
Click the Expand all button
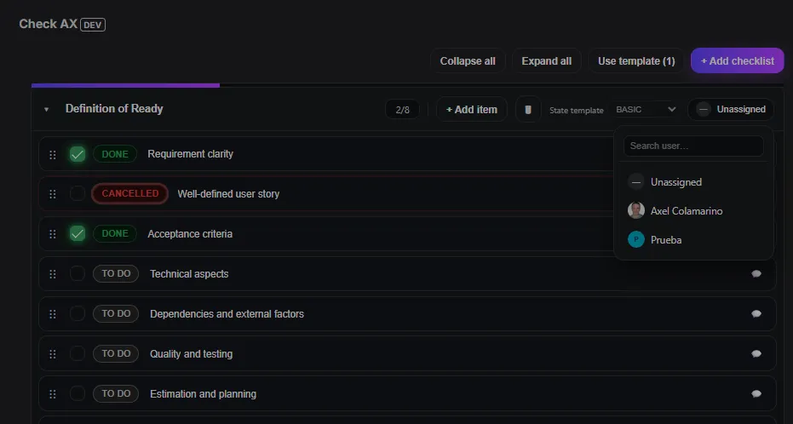pyautogui.click(x=546, y=61)
